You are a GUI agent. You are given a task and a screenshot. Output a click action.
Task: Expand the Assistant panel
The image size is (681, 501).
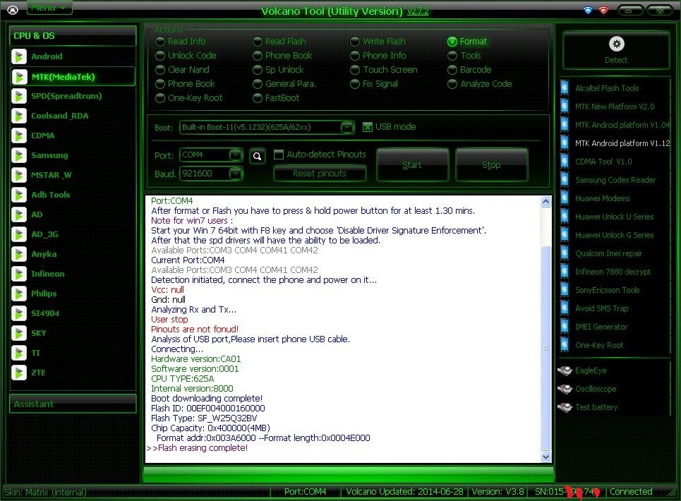click(x=73, y=404)
